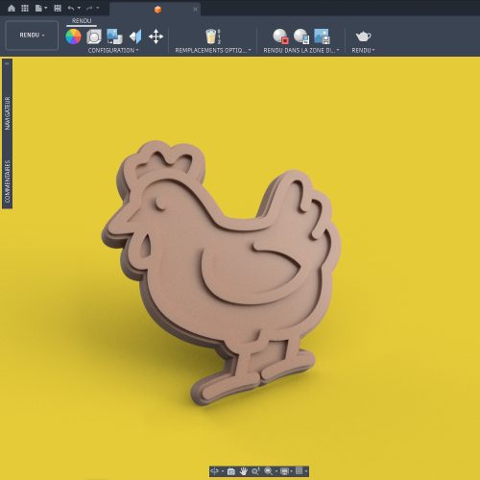Open the COMMENTAIRES side panel
480x480 pixels.
(8, 181)
